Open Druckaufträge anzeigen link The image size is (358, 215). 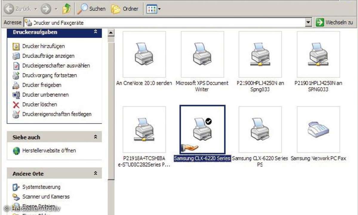(x=48, y=56)
